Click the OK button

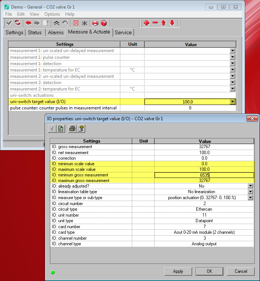(209, 271)
